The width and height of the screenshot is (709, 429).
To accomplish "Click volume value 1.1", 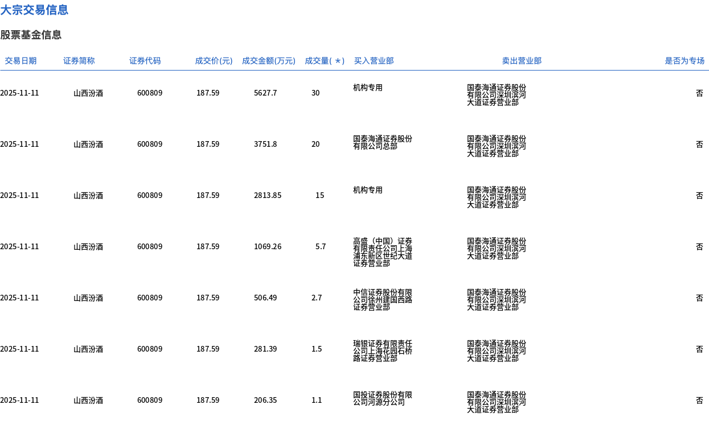I will [317, 400].
